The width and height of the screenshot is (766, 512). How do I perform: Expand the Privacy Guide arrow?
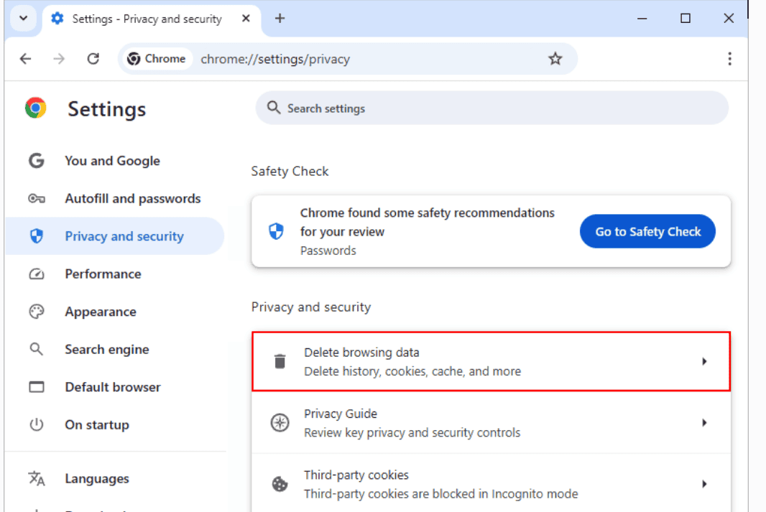point(704,423)
